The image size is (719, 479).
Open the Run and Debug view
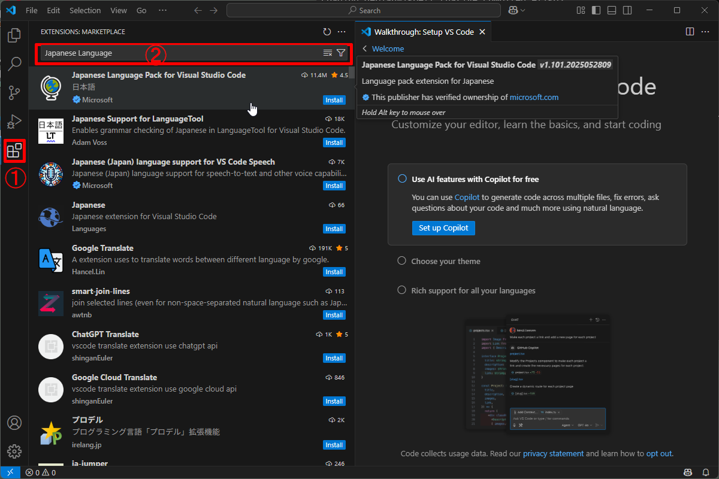point(14,122)
